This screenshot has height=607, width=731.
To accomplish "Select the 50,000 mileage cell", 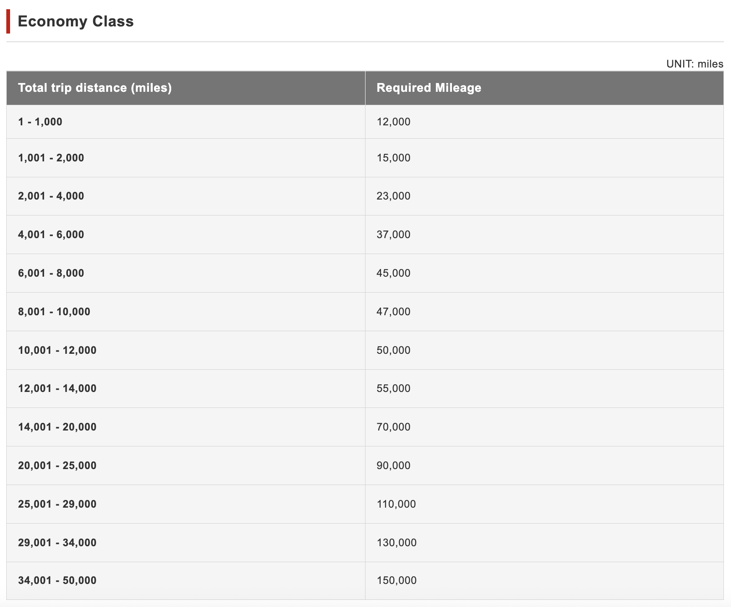I will click(x=394, y=350).
